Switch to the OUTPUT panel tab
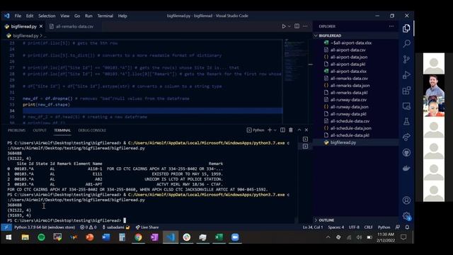 [x=40, y=130]
